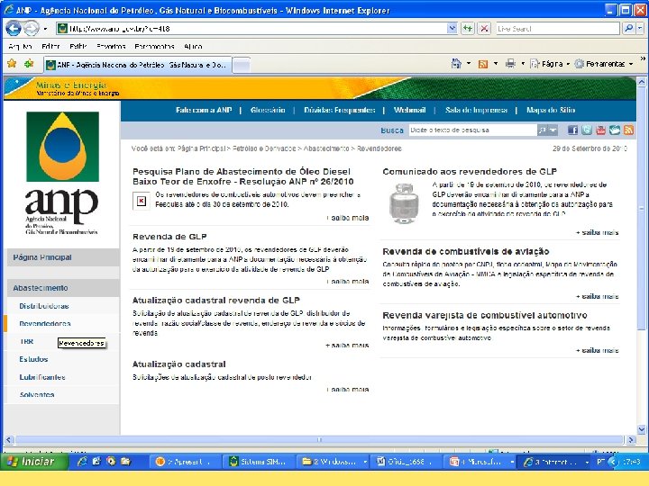
Task: Click the Favorites star icon
Action: click(x=12, y=64)
